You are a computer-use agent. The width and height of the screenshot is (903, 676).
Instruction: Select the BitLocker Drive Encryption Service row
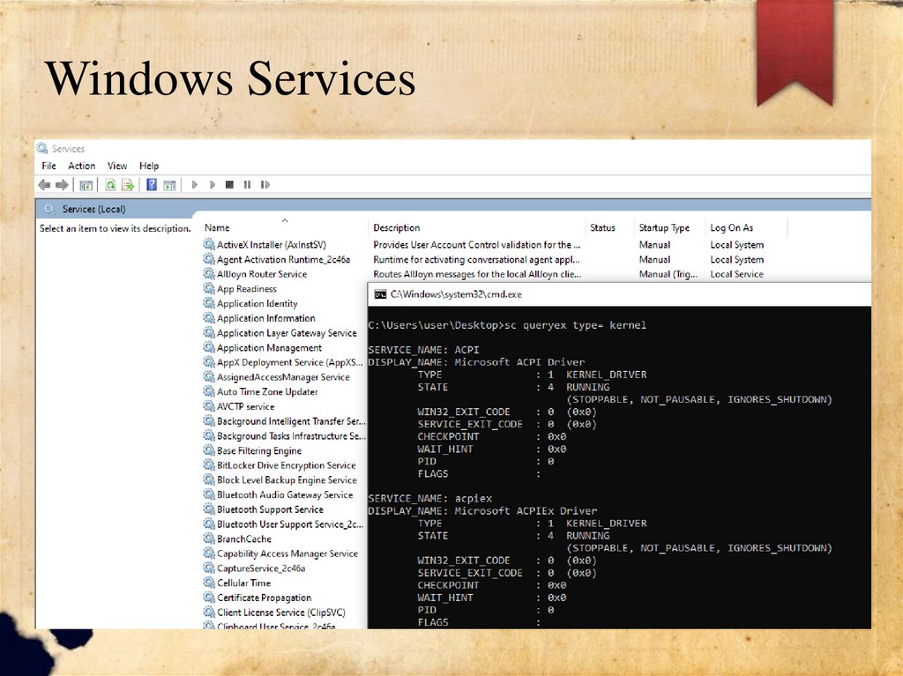[x=286, y=465]
